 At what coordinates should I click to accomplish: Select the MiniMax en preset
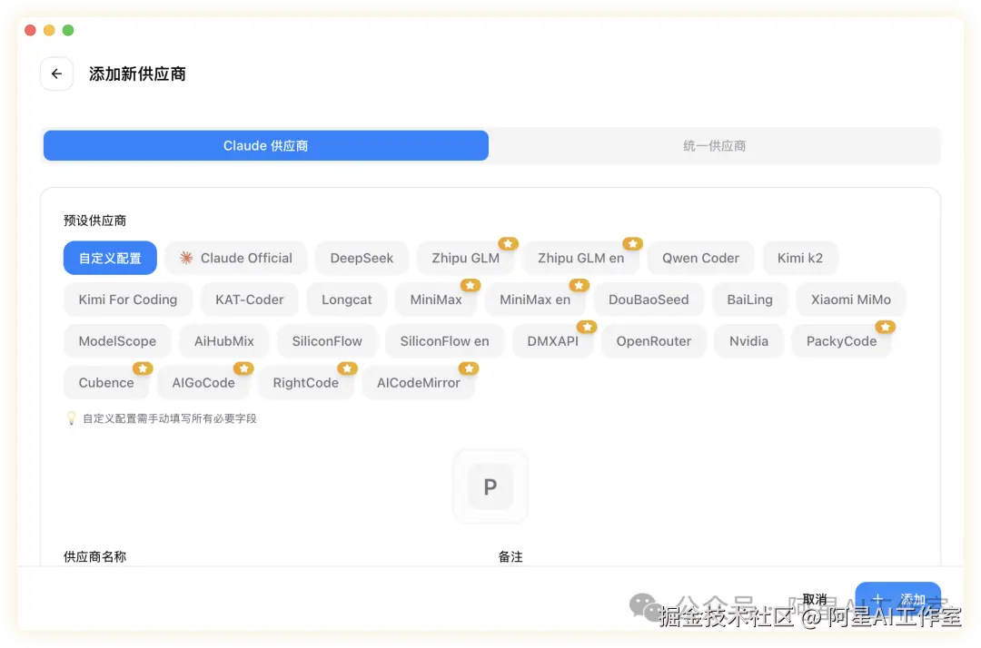coord(535,299)
